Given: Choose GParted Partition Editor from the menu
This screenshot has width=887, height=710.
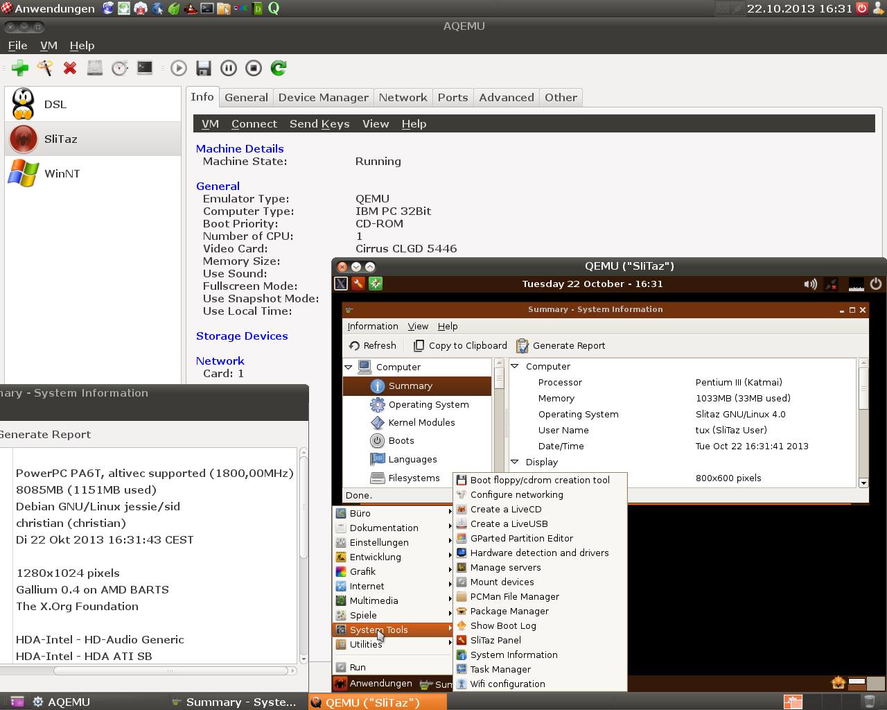Looking at the screenshot, I should tap(521, 538).
